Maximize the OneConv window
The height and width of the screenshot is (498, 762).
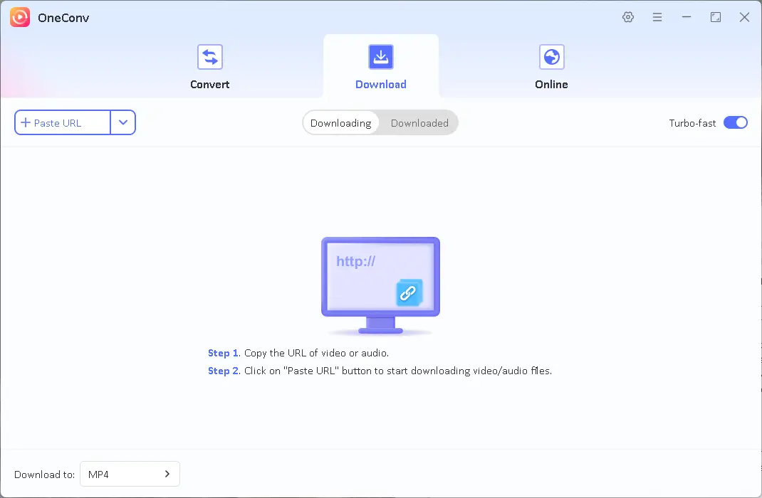pos(716,17)
